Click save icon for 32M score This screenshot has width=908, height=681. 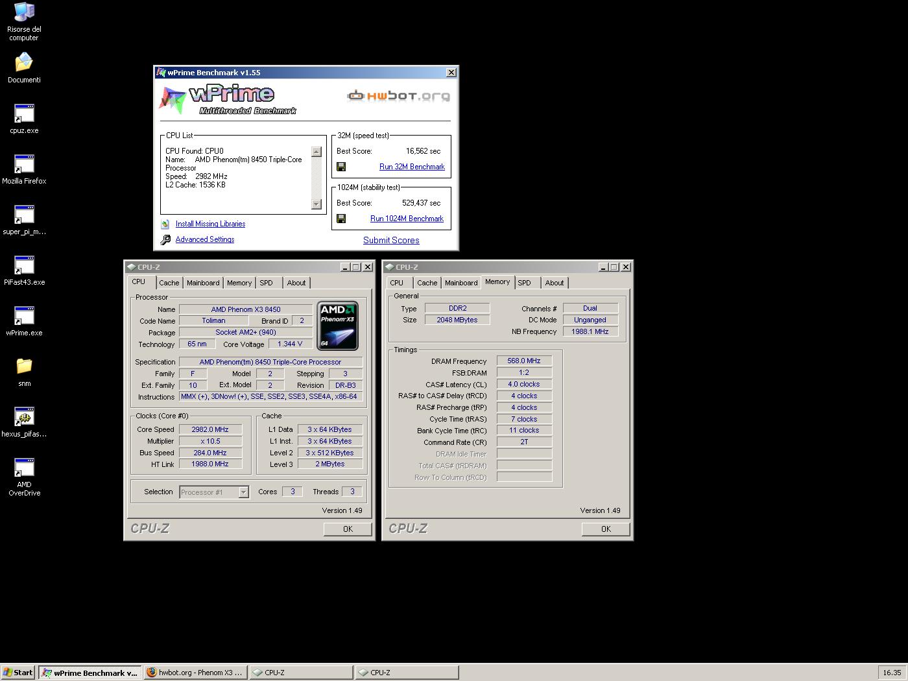(x=341, y=167)
